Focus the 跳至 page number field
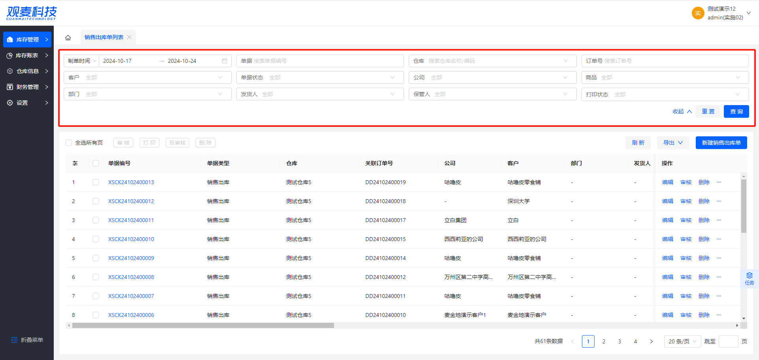 click(x=728, y=341)
